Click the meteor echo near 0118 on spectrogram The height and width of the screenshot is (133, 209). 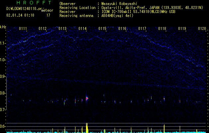(x=164, y=99)
